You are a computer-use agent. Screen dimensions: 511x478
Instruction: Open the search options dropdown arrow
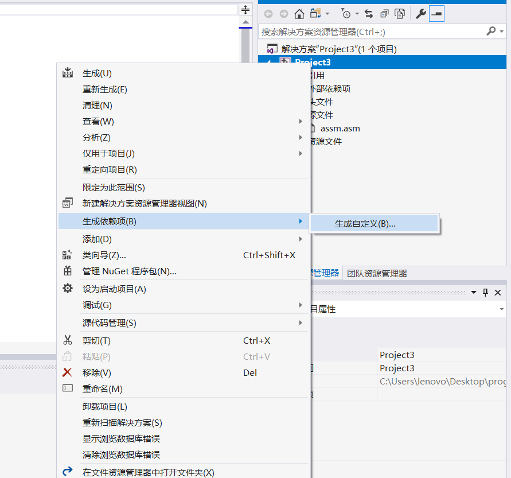pyautogui.click(x=502, y=32)
